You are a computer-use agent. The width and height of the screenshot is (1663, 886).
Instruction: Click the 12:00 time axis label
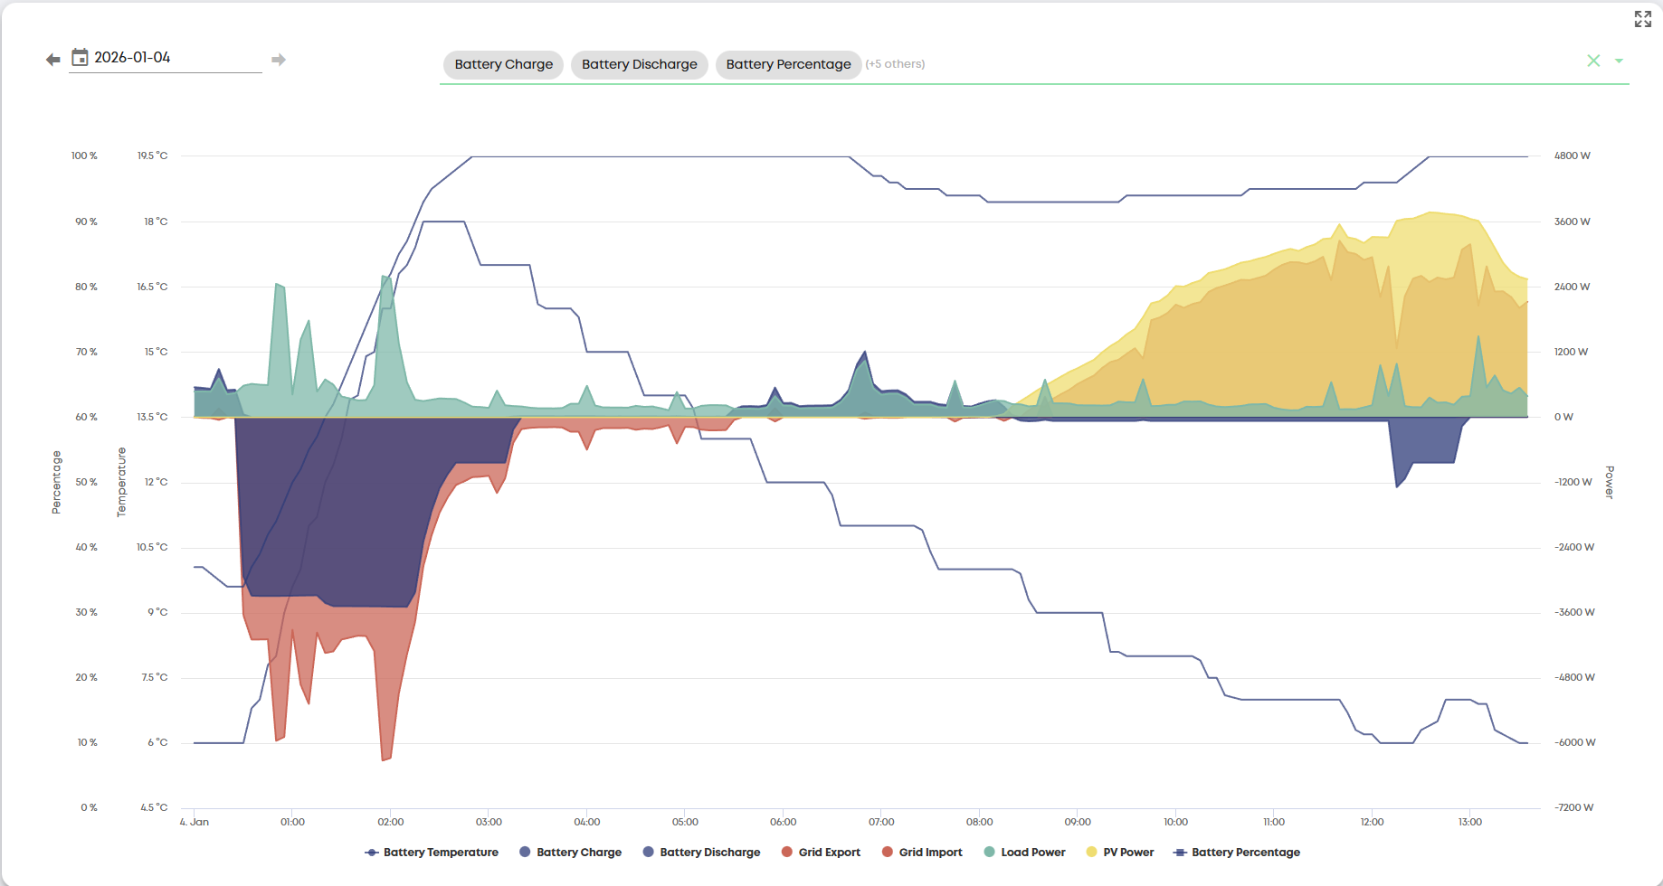pyautogui.click(x=1372, y=822)
